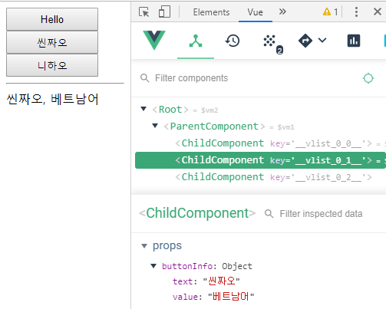386x309 pixels.
Task: Select ChildComponent with key __vlist_0_0__
Action: [260, 143]
